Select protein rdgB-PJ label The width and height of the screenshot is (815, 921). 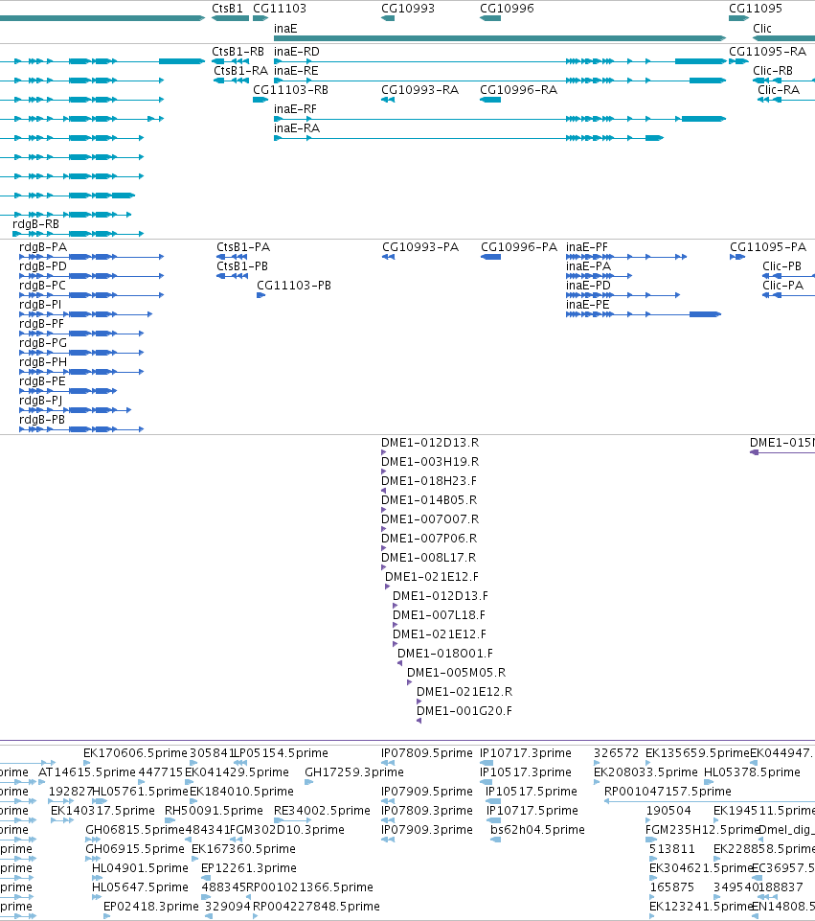40,401
